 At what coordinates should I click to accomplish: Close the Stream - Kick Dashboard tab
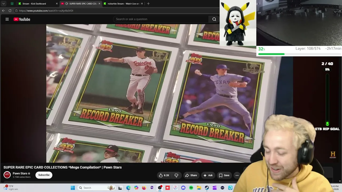(57, 4)
